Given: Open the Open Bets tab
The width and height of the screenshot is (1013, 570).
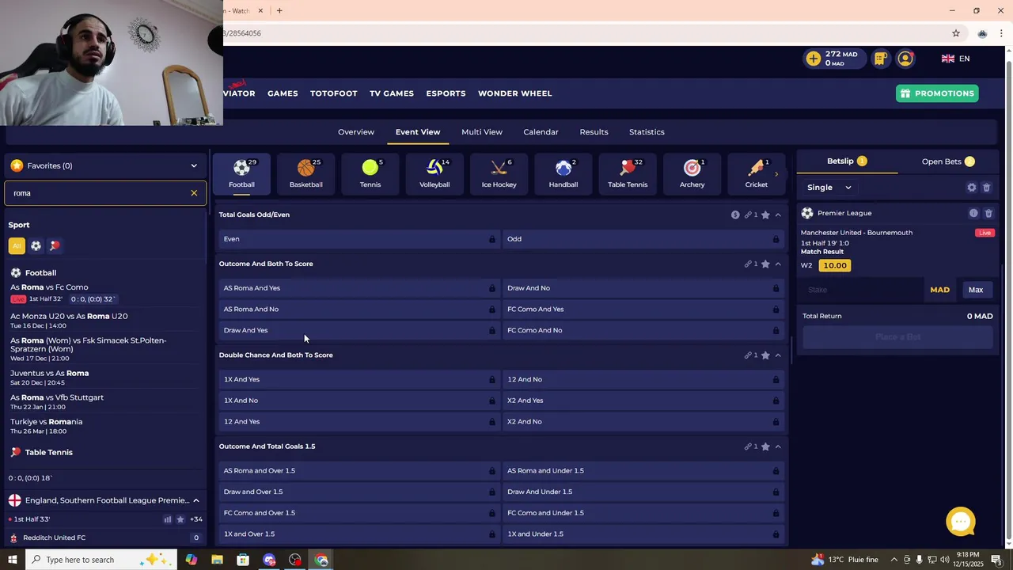Looking at the screenshot, I should click(x=948, y=161).
